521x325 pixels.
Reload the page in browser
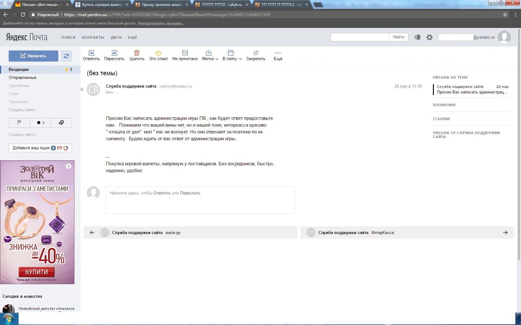point(23,15)
